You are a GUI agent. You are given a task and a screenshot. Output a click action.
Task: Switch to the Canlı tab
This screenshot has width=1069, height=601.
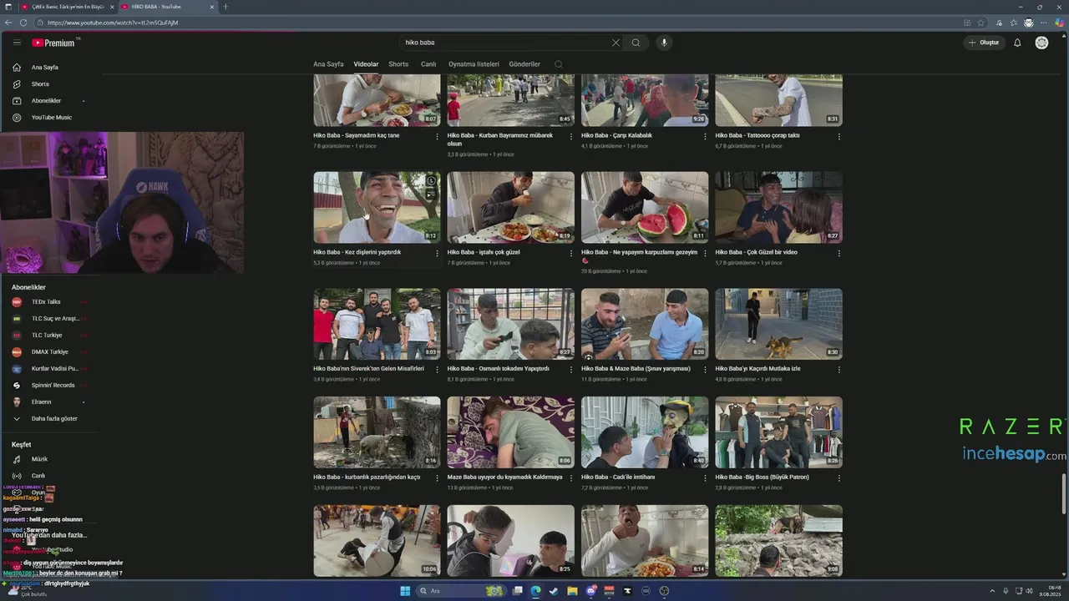(428, 64)
